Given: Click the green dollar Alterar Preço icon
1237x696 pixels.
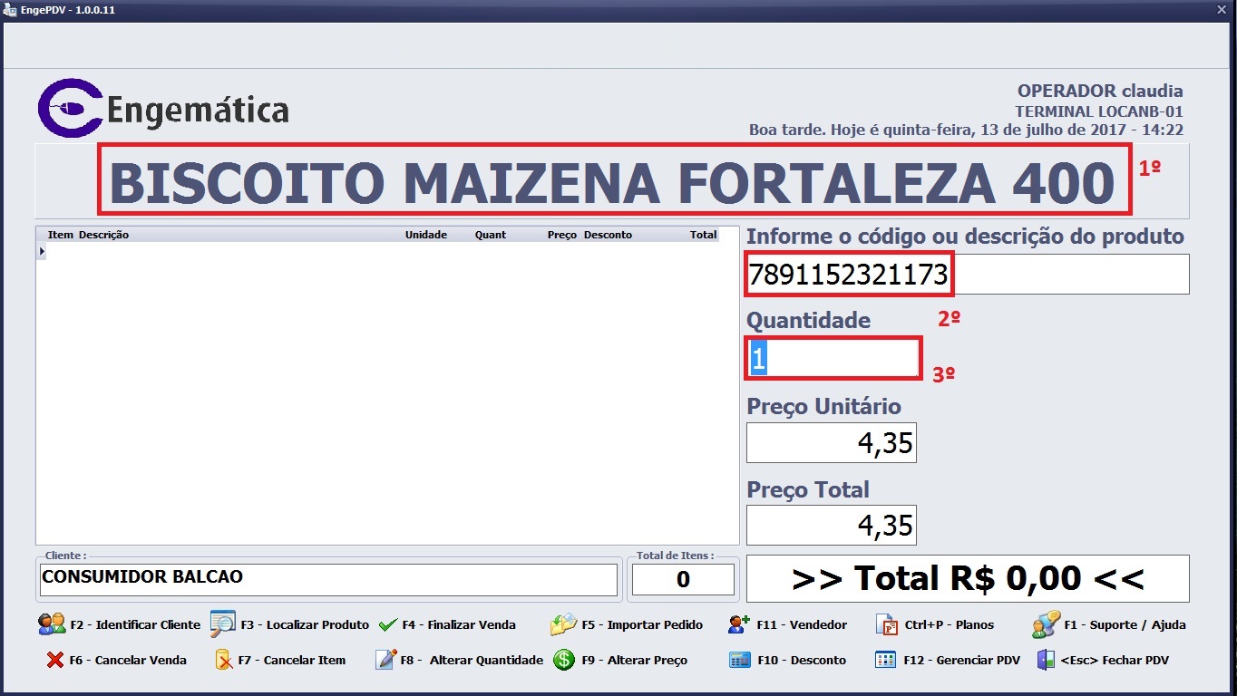Looking at the screenshot, I should (564, 660).
